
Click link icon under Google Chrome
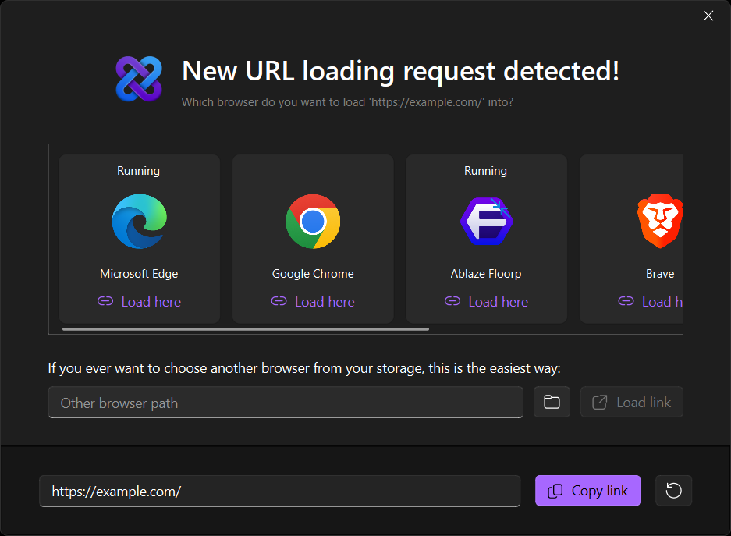click(x=279, y=301)
